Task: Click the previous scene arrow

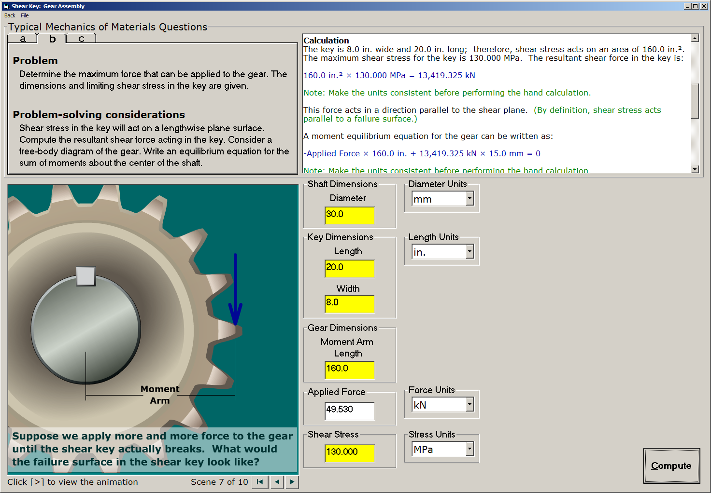Action: (x=277, y=482)
